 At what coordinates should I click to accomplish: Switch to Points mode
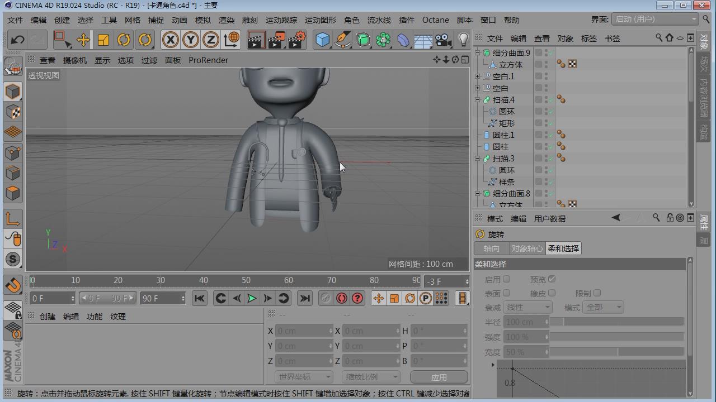(x=13, y=152)
